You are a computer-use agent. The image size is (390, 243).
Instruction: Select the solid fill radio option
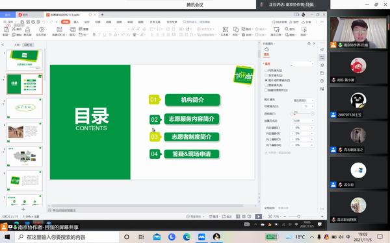(266, 71)
